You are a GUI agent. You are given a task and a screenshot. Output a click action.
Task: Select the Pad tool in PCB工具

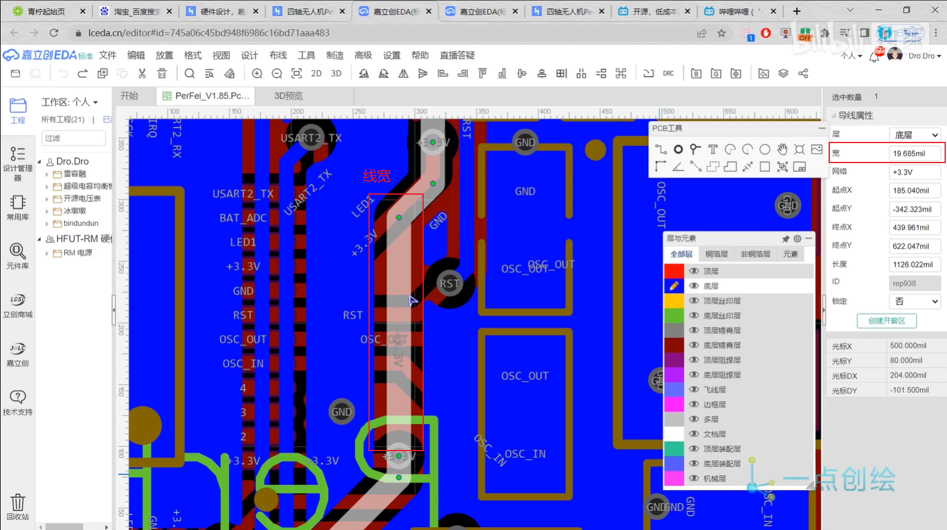pyautogui.click(x=678, y=149)
